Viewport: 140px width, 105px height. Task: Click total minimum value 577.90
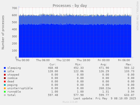tap(79, 95)
